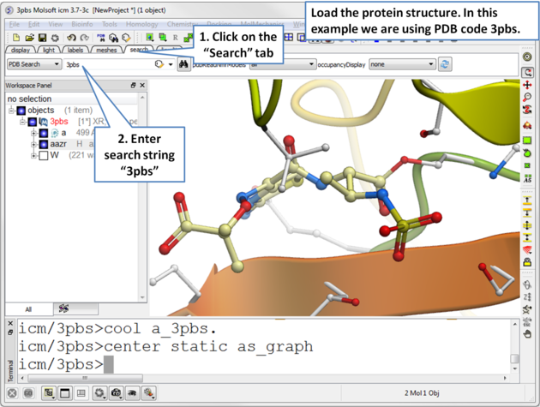Click the Save project icon in toolbar

pyautogui.click(x=43, y=38)
